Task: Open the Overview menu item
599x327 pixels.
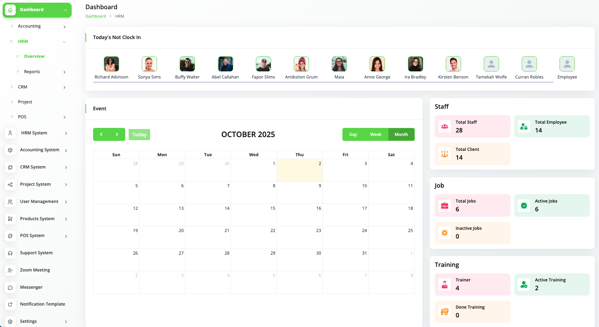Action: coord(34,56)
